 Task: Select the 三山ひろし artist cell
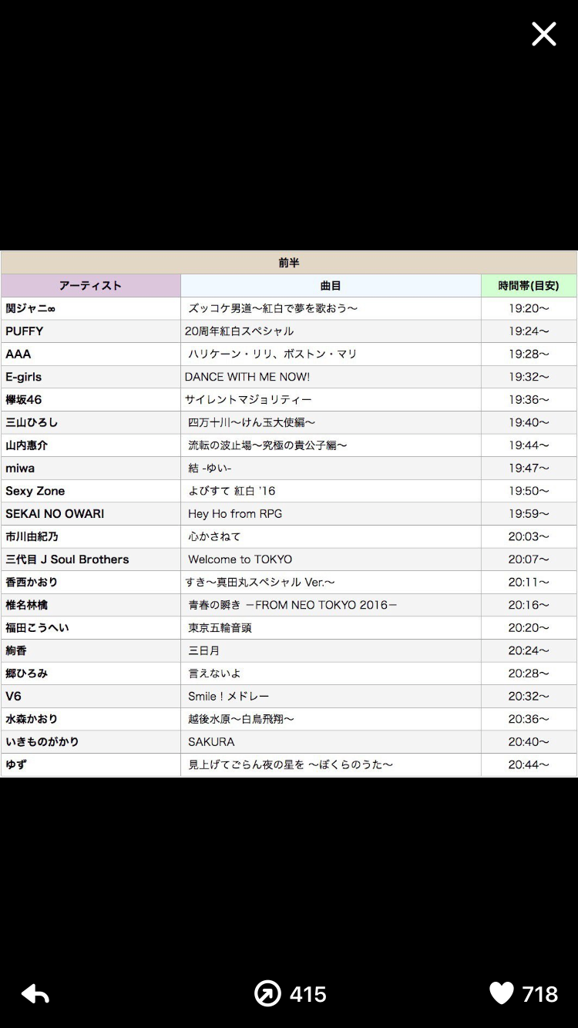[91, 422]
